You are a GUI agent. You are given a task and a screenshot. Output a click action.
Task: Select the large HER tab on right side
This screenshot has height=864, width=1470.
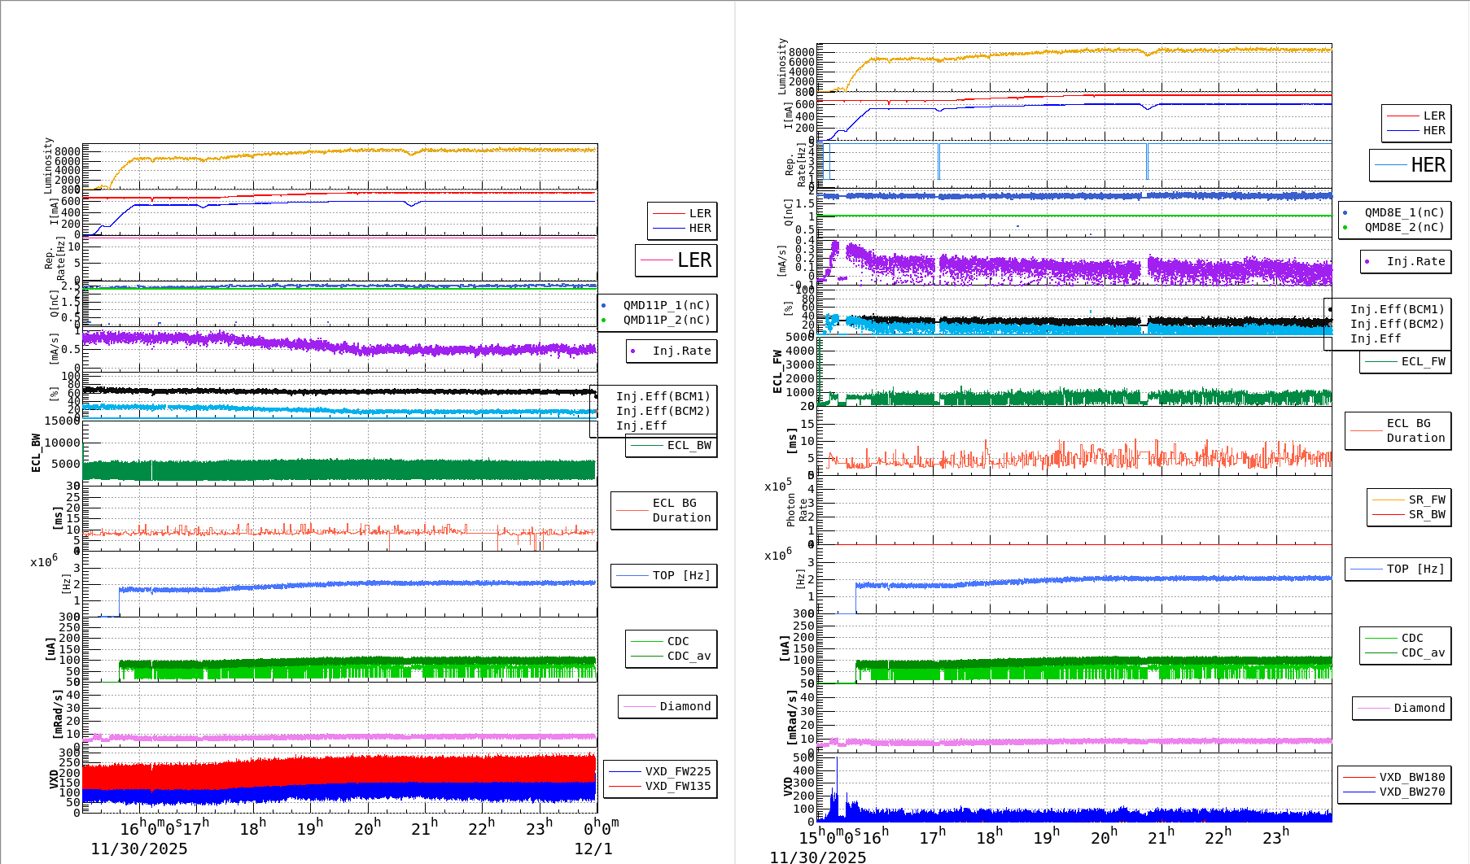coord(1410,164)
